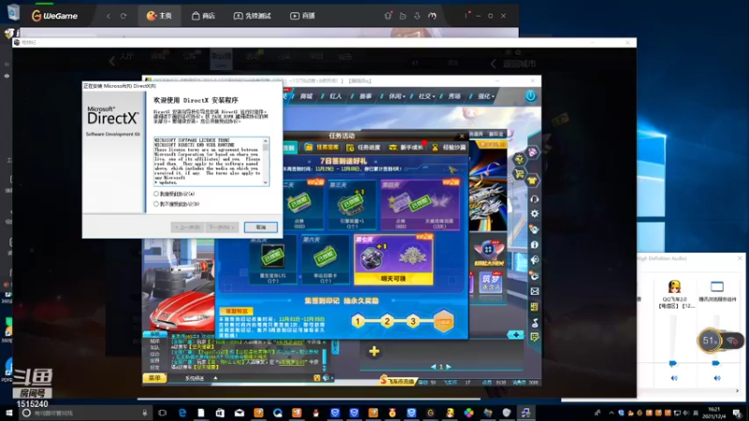Screen dimensions: 749x421
Task: Open the 秀场 game menu item
Action: pos(454,96)
